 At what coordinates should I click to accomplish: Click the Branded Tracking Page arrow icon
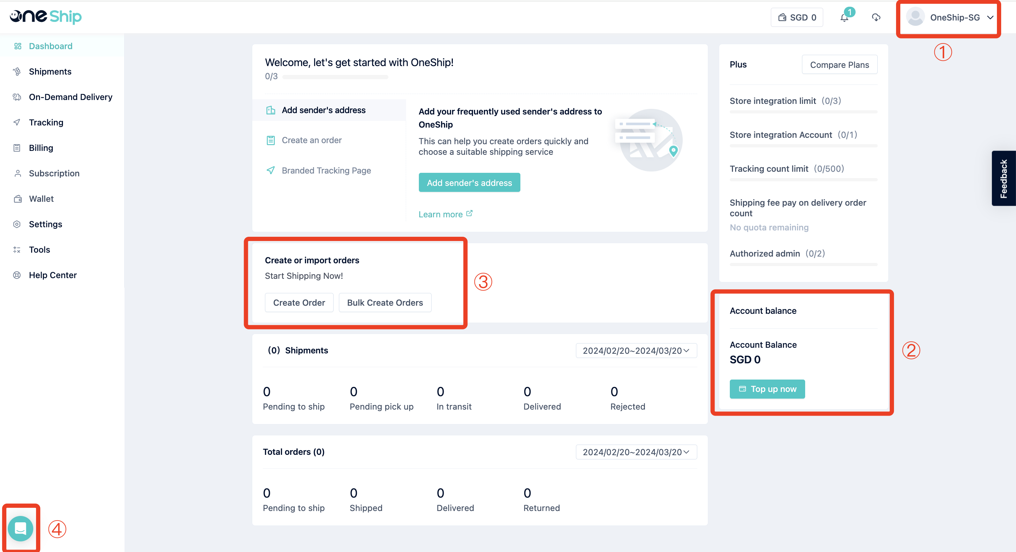click(271, 170)
